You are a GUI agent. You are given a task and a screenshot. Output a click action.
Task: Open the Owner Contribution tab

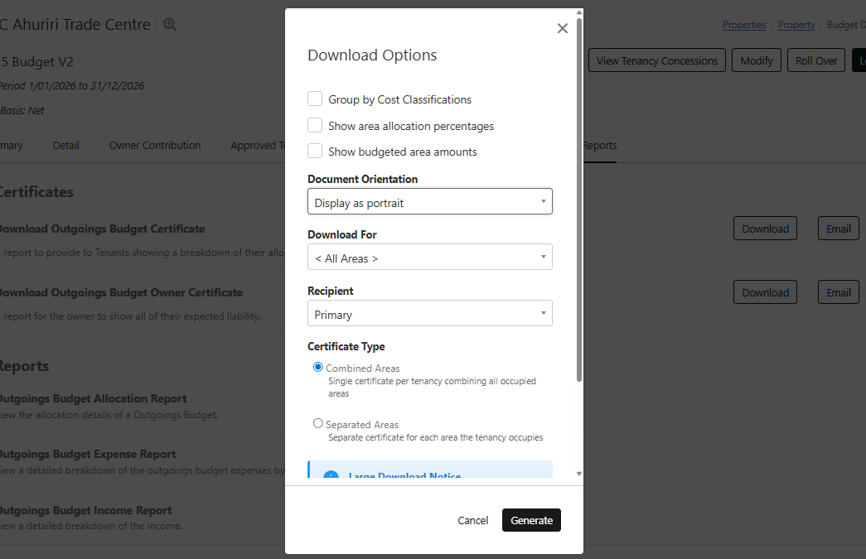click(x=155, y=146)
